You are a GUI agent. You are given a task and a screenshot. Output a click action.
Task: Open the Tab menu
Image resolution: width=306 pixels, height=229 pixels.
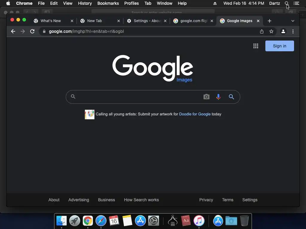pos(148,3)
